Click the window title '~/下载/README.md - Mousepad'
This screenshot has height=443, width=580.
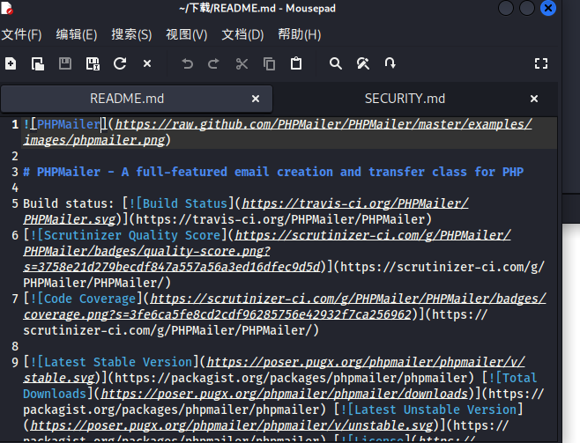[257, 8]
